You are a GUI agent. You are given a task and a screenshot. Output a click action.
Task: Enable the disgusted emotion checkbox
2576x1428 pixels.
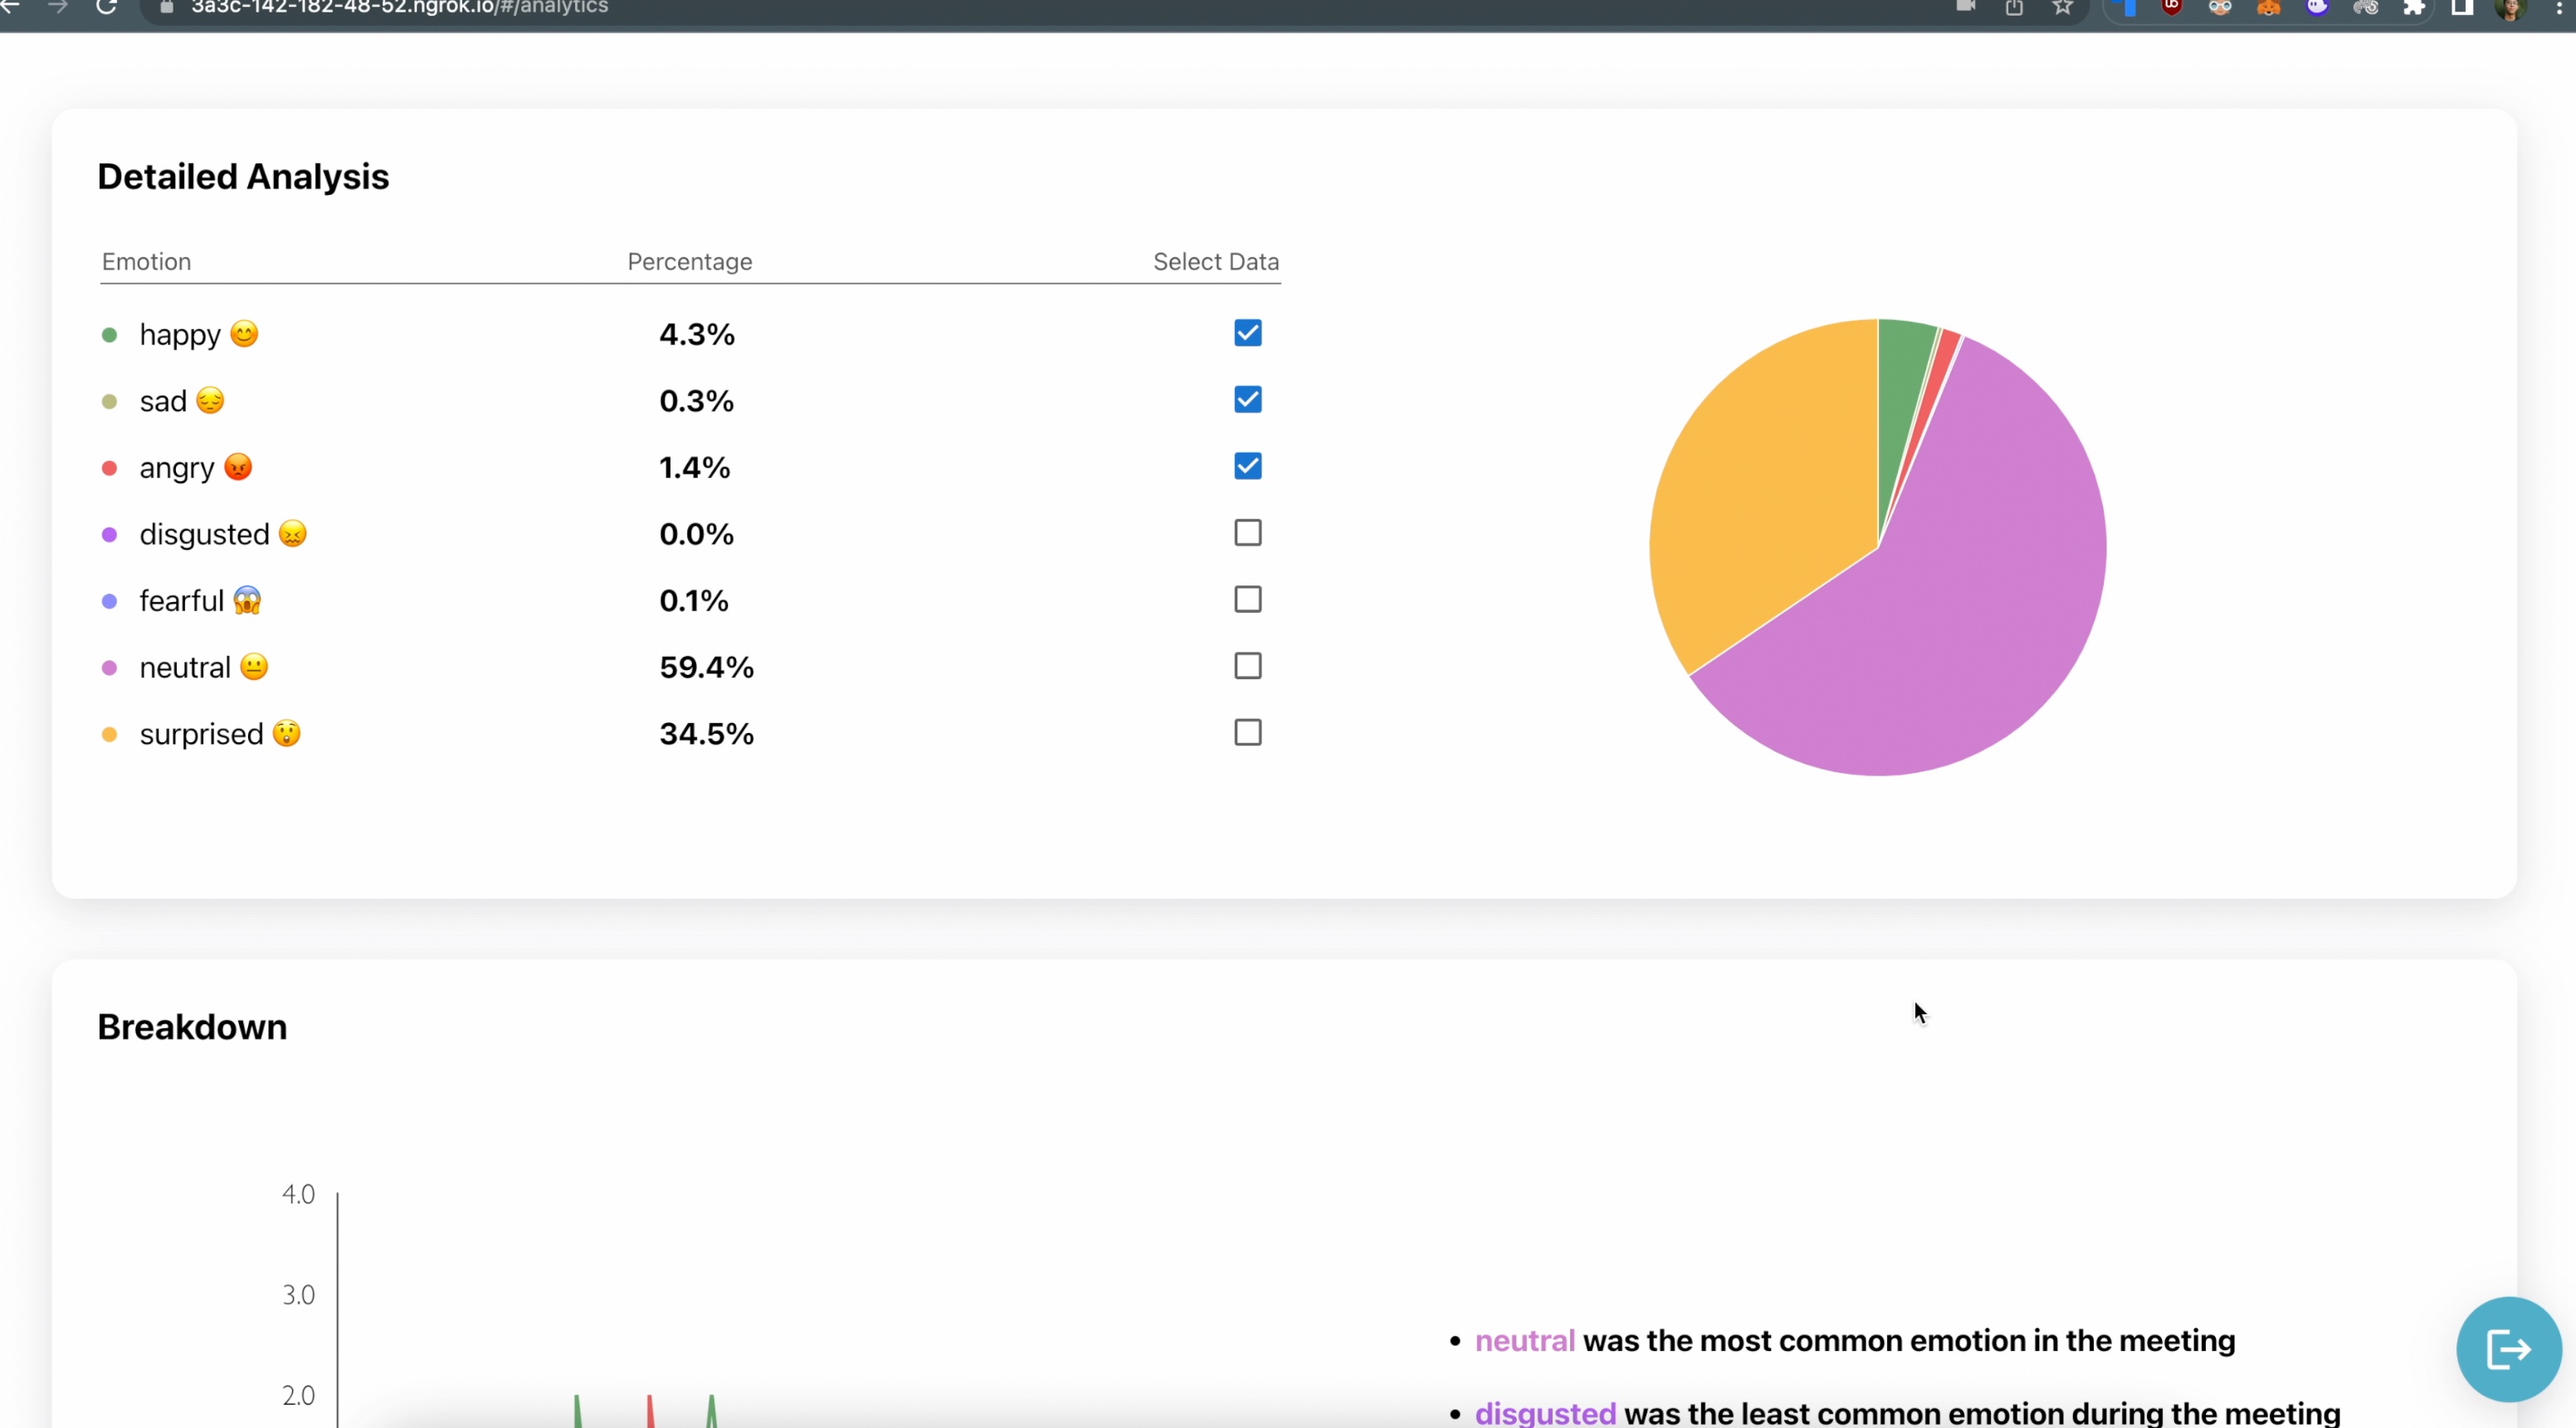(x=1247, y=532)
